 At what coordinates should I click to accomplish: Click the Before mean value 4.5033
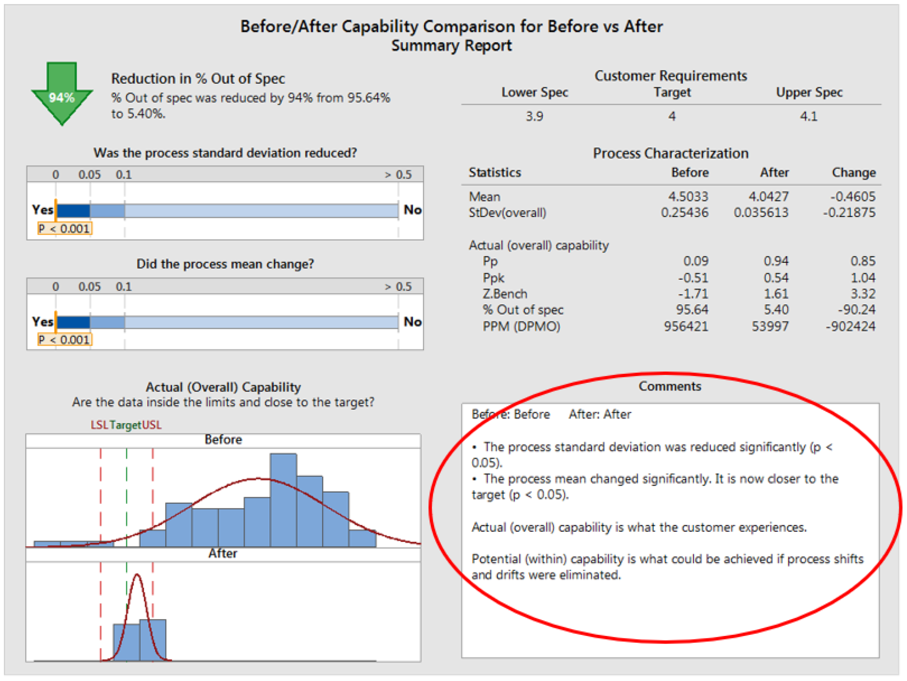coord(688,196)
